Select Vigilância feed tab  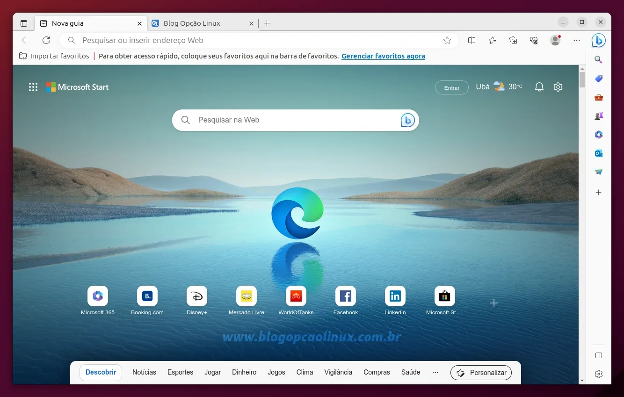[338, 373]
